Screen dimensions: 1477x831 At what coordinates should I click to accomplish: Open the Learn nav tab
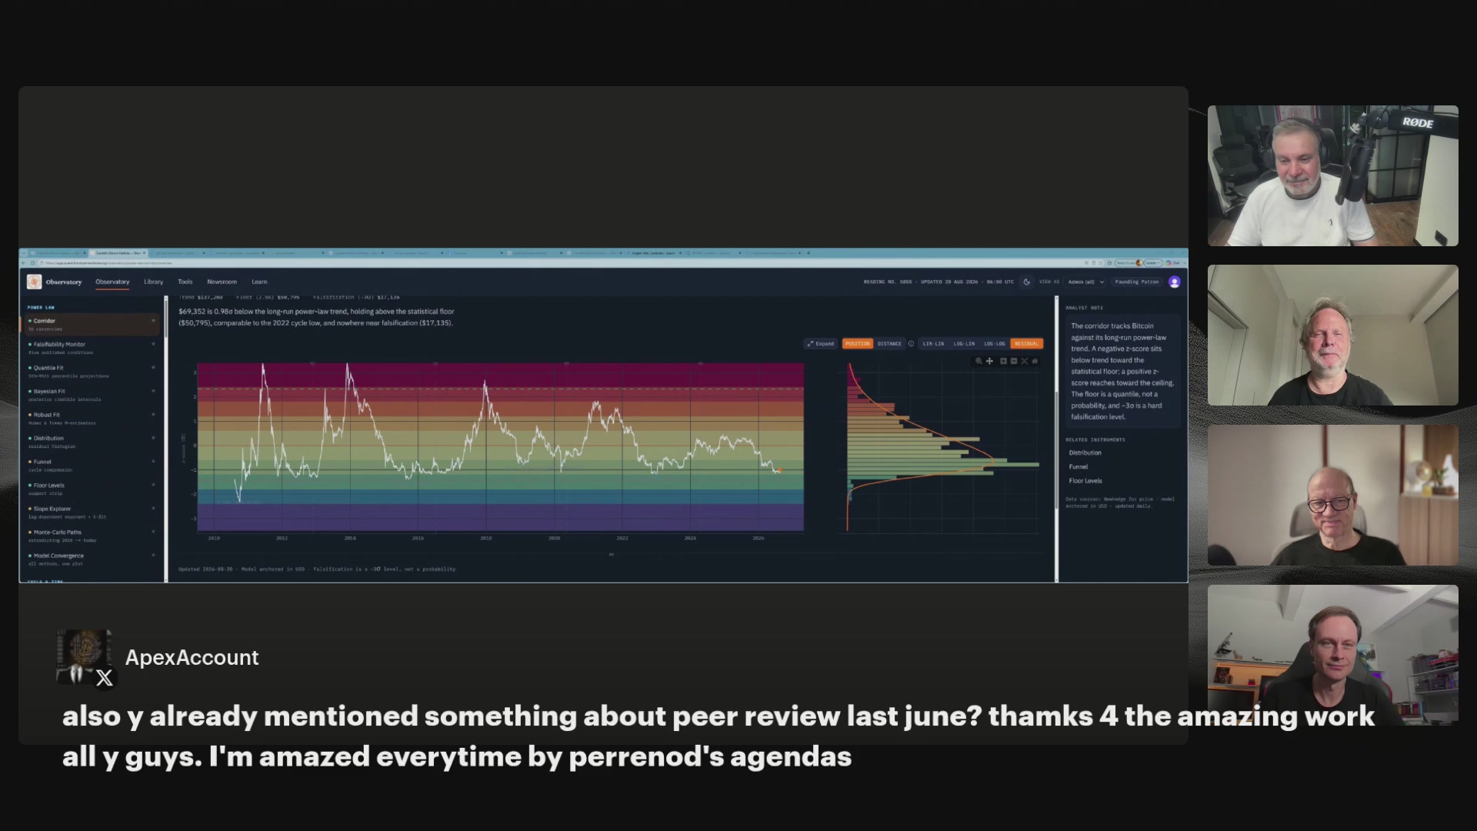click(259, 282)
